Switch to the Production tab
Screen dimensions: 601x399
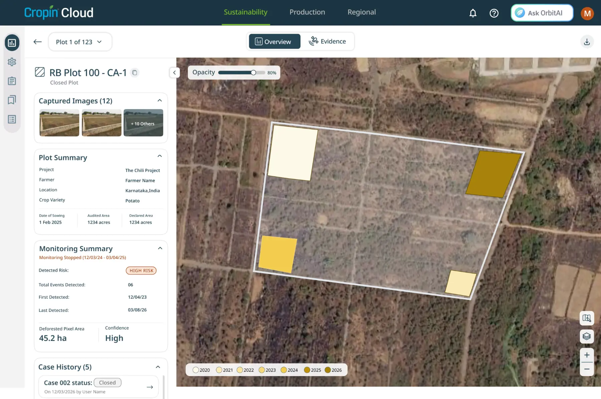(307, 12)
